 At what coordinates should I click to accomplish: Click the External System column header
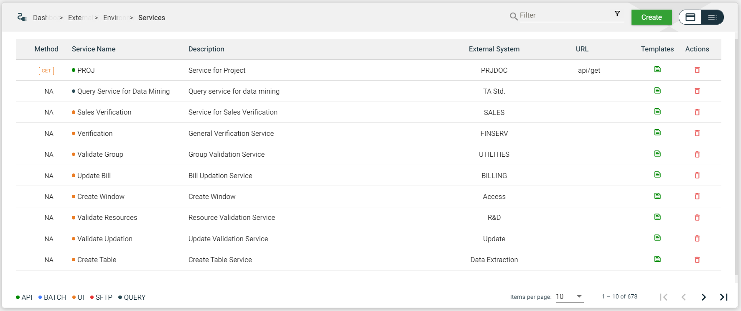(x=494, y=49)
